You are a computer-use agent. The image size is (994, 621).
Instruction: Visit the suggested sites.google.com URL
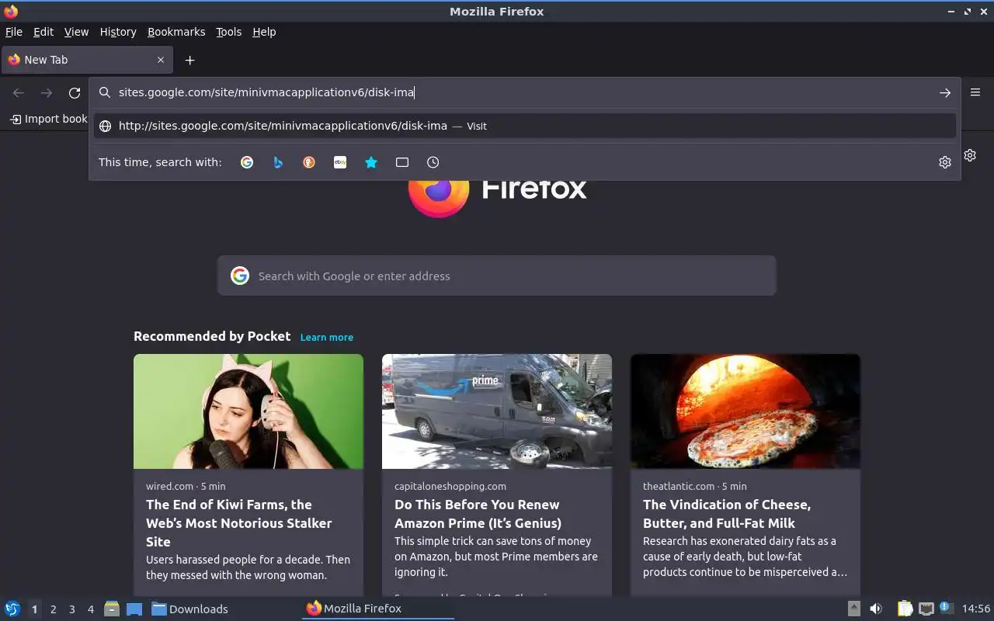pos(525,126)
